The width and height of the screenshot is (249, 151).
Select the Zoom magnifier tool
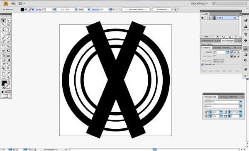click(x=8, y=77)
